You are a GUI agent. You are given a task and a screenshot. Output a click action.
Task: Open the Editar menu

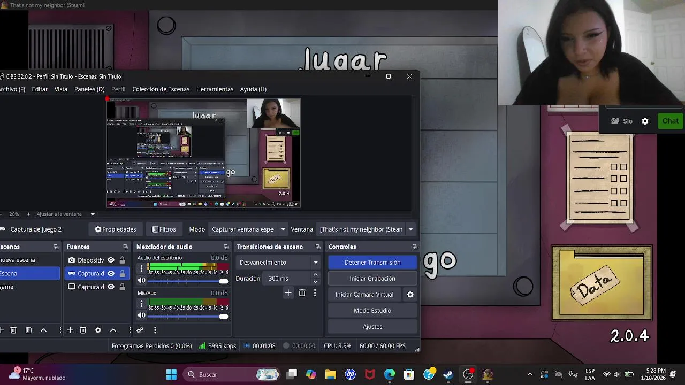40,89
